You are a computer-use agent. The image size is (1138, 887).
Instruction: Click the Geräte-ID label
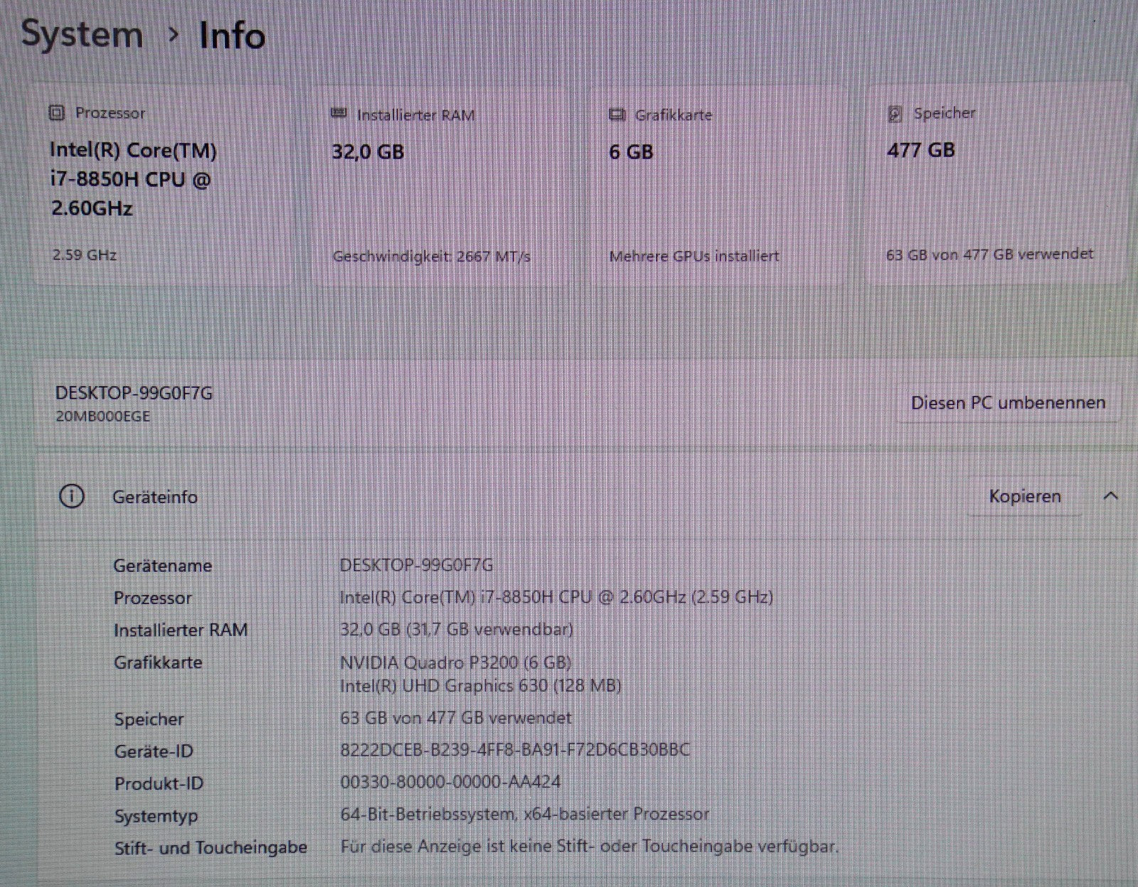(154, 751)
